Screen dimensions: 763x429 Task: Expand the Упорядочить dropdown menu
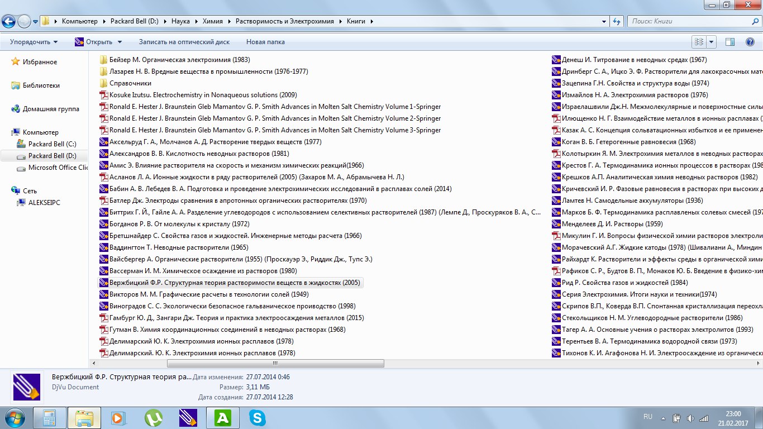click(x=34, y=42)
